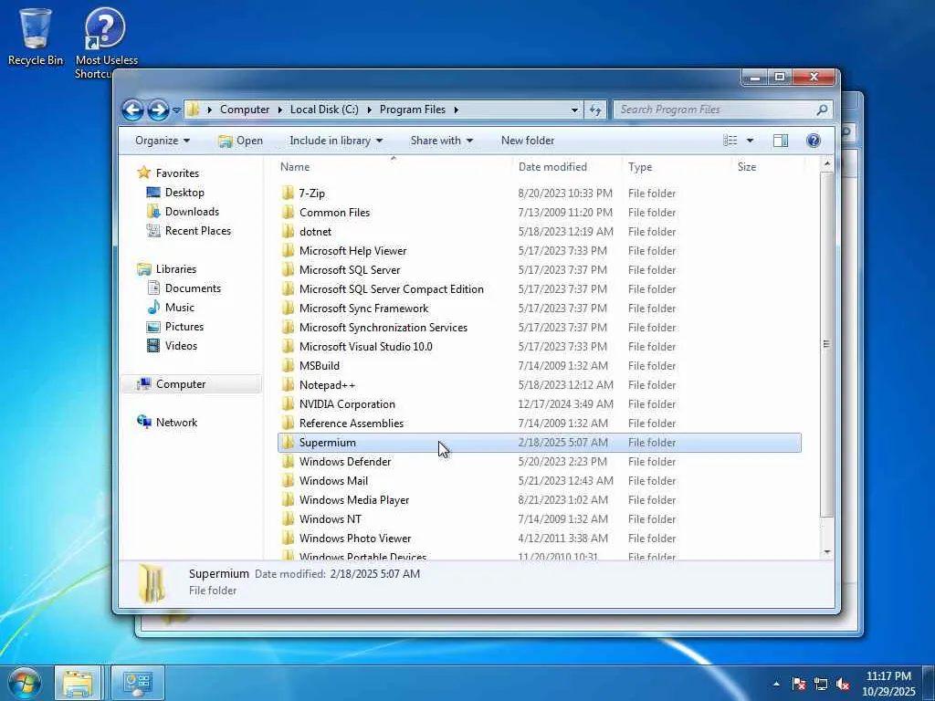Viewport: 935px width, 701px height.
Task: Click Windows Explorer in the taskbar
Action: pyautogui.click(x=79, y=683)
